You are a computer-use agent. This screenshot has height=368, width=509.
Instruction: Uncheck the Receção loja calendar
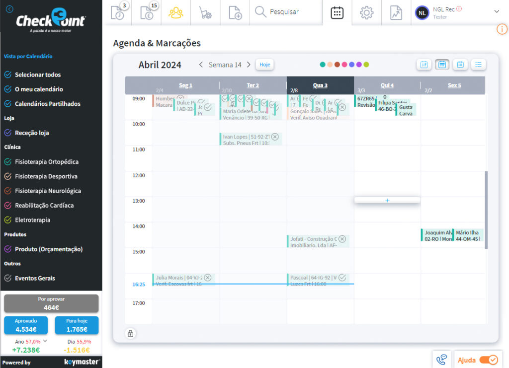(7, 133)
